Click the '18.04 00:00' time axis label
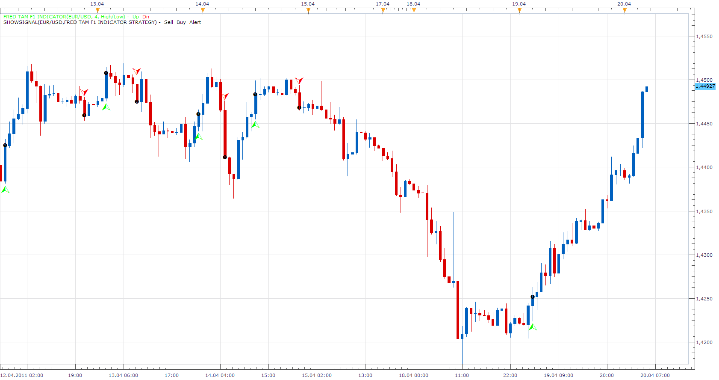The image size is (719, 380). click(413, 375)
